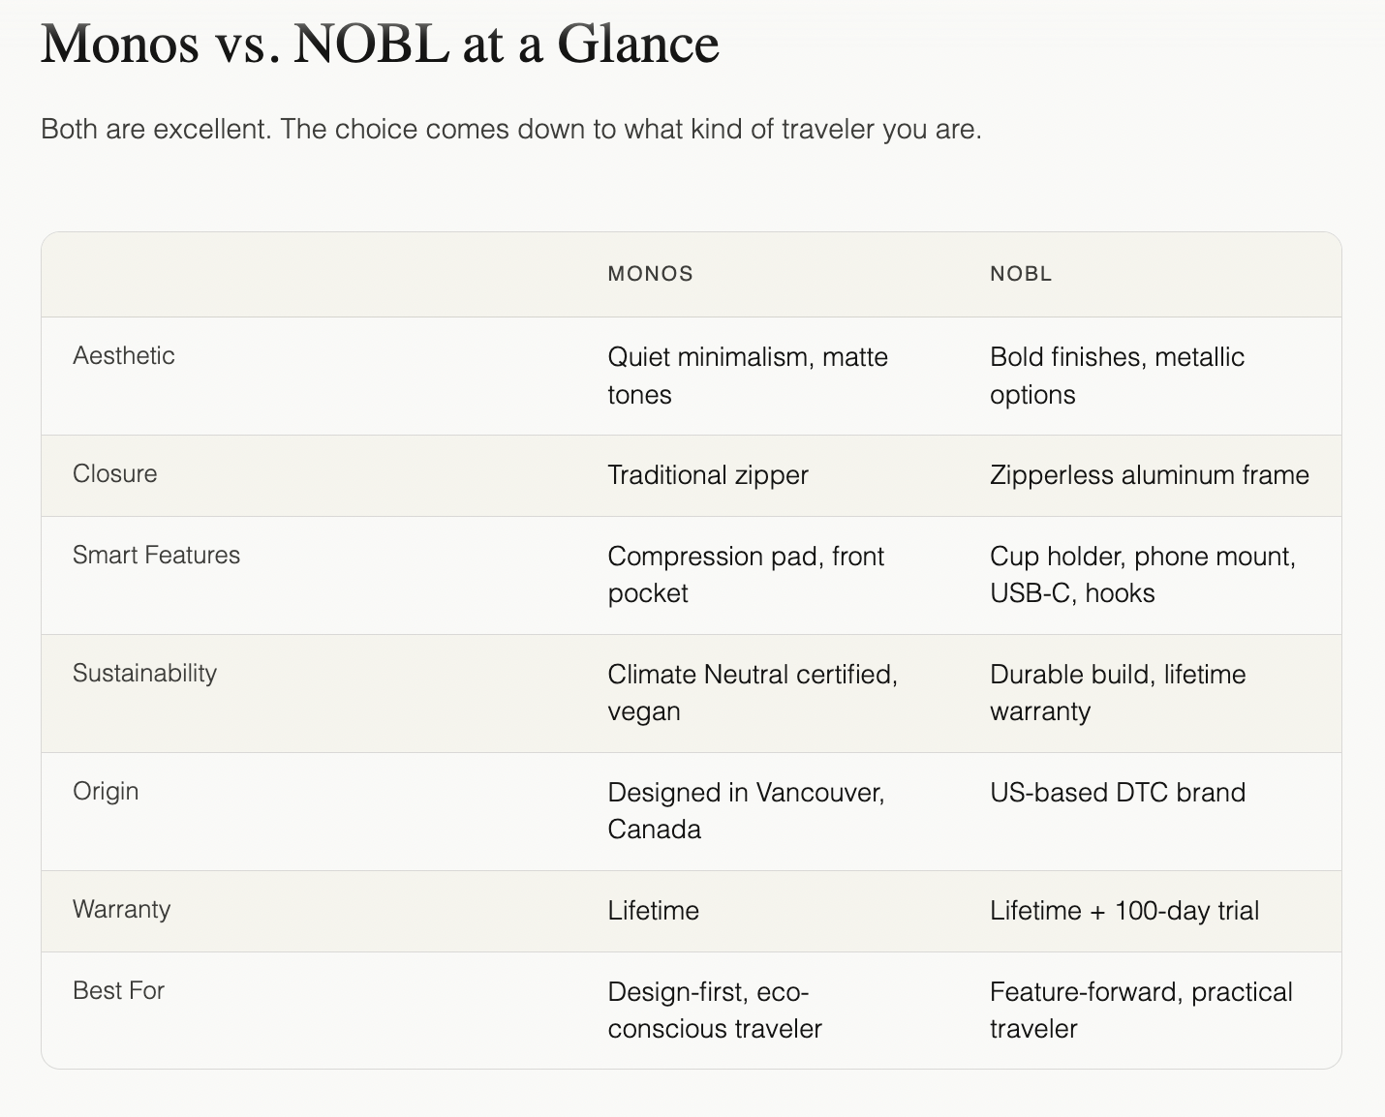
Task: Click the Smart Features row label
Action: tap(156, 555)
